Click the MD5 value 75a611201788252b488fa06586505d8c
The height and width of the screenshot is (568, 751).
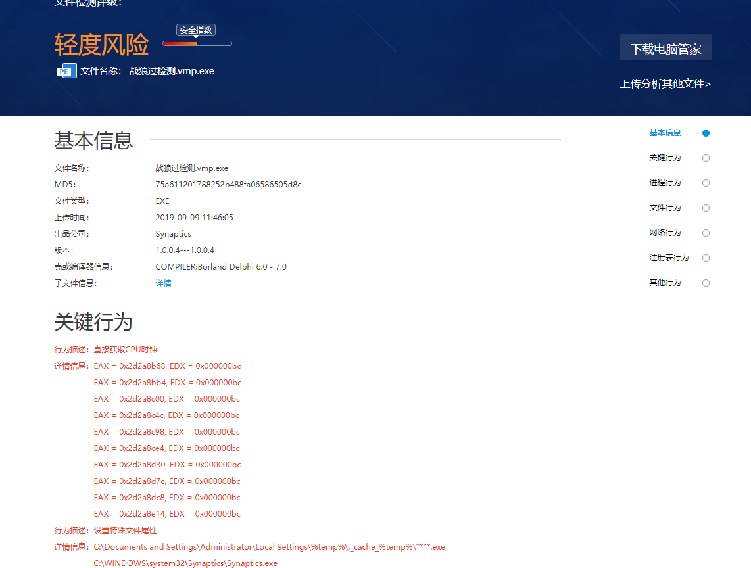[x=228, y=184]
